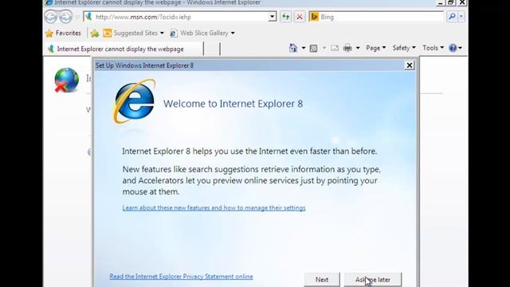Click the browser Back arrow button
The image size is (510, 287).
tap(51, 17)
